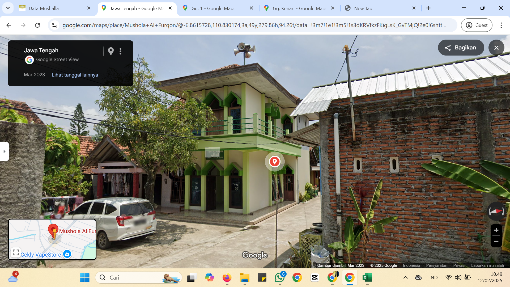The height and width of the screenshot is (287, 510).
Task: Zoom in with the plus button
Action: [x=496, y=230]
